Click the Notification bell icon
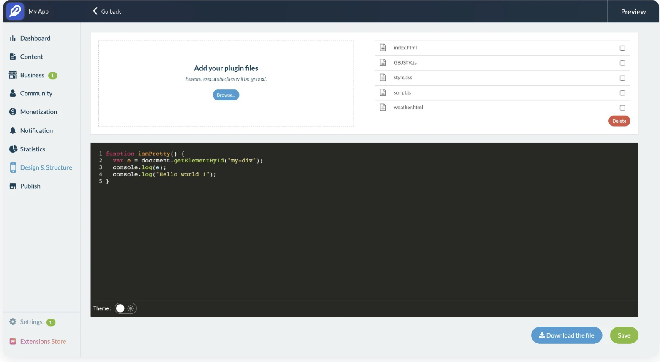 (13, 131)
